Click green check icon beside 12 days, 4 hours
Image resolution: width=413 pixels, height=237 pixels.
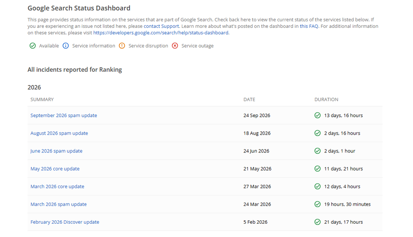pyautogui.click(x=318, y=187)
